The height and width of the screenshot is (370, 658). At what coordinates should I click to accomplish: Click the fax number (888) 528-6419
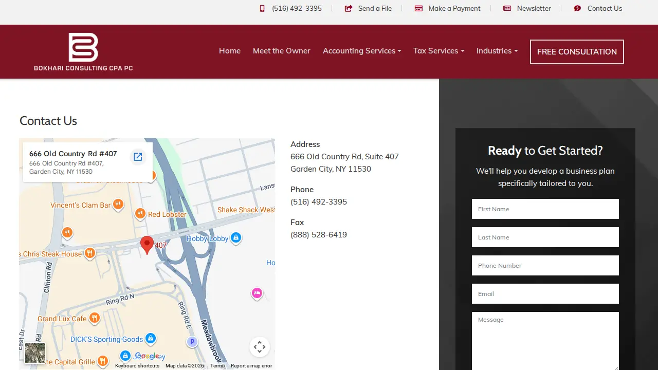pyautogui.click(x=319, y=235)
